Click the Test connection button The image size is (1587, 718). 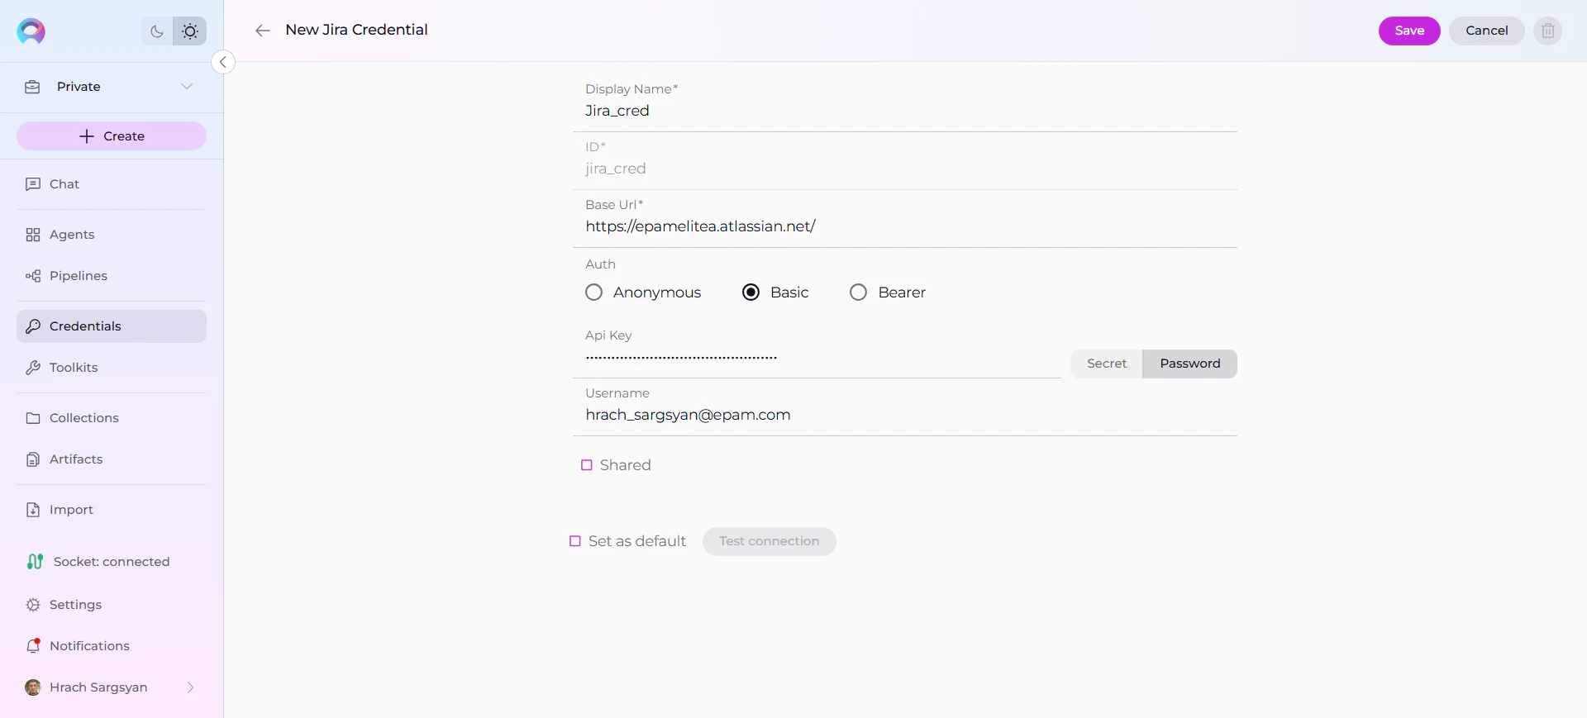(x=769, y=541)
